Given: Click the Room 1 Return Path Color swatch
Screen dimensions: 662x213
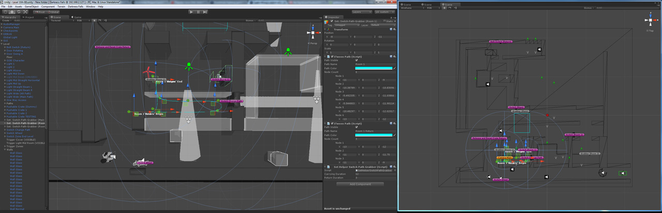Looking at the screenshot, I should pyautogui.click(x=373, y=135).
